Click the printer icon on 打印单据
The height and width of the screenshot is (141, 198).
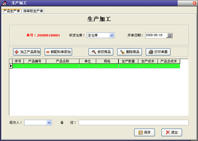pyautogui.click(x=151, y=52)
